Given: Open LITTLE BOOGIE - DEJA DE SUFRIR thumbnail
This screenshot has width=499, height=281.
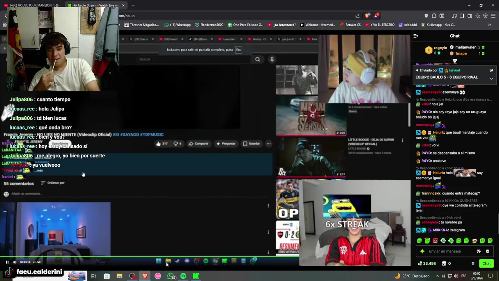Looking at the screenshot, I should point(311,157).
